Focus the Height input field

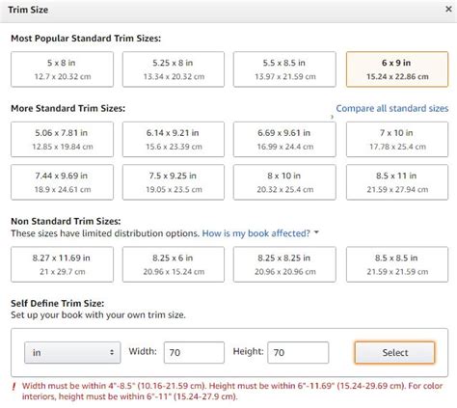[x=298, y=352]
